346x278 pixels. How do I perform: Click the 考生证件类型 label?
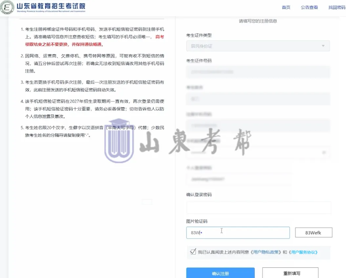199,35
